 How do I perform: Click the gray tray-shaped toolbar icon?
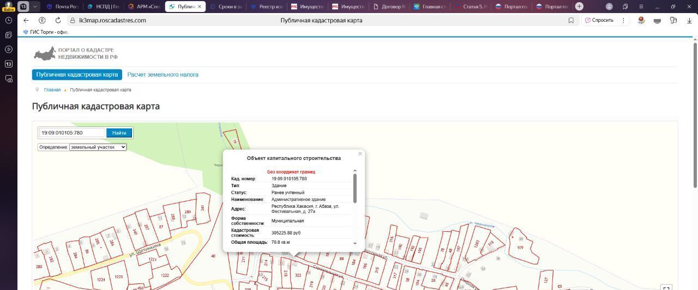(657, 20)
